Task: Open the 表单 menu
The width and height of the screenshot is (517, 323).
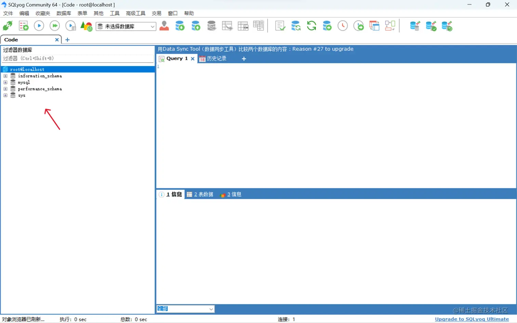Action: [x=82, y=13]
